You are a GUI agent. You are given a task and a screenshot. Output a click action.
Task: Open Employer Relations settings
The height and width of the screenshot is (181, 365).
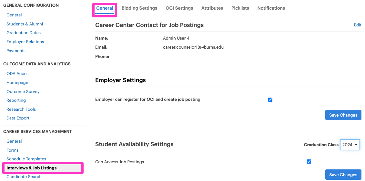click(x=25, y=42)
